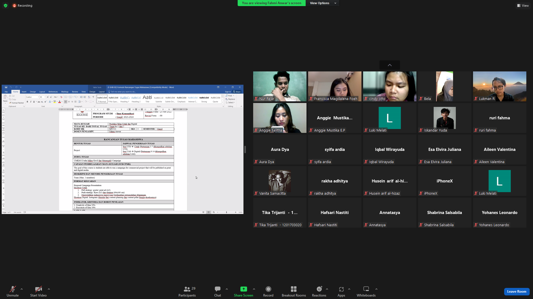Open the Mailings tab in Word
The image size is (533, 299).
(x=65, y=92)
